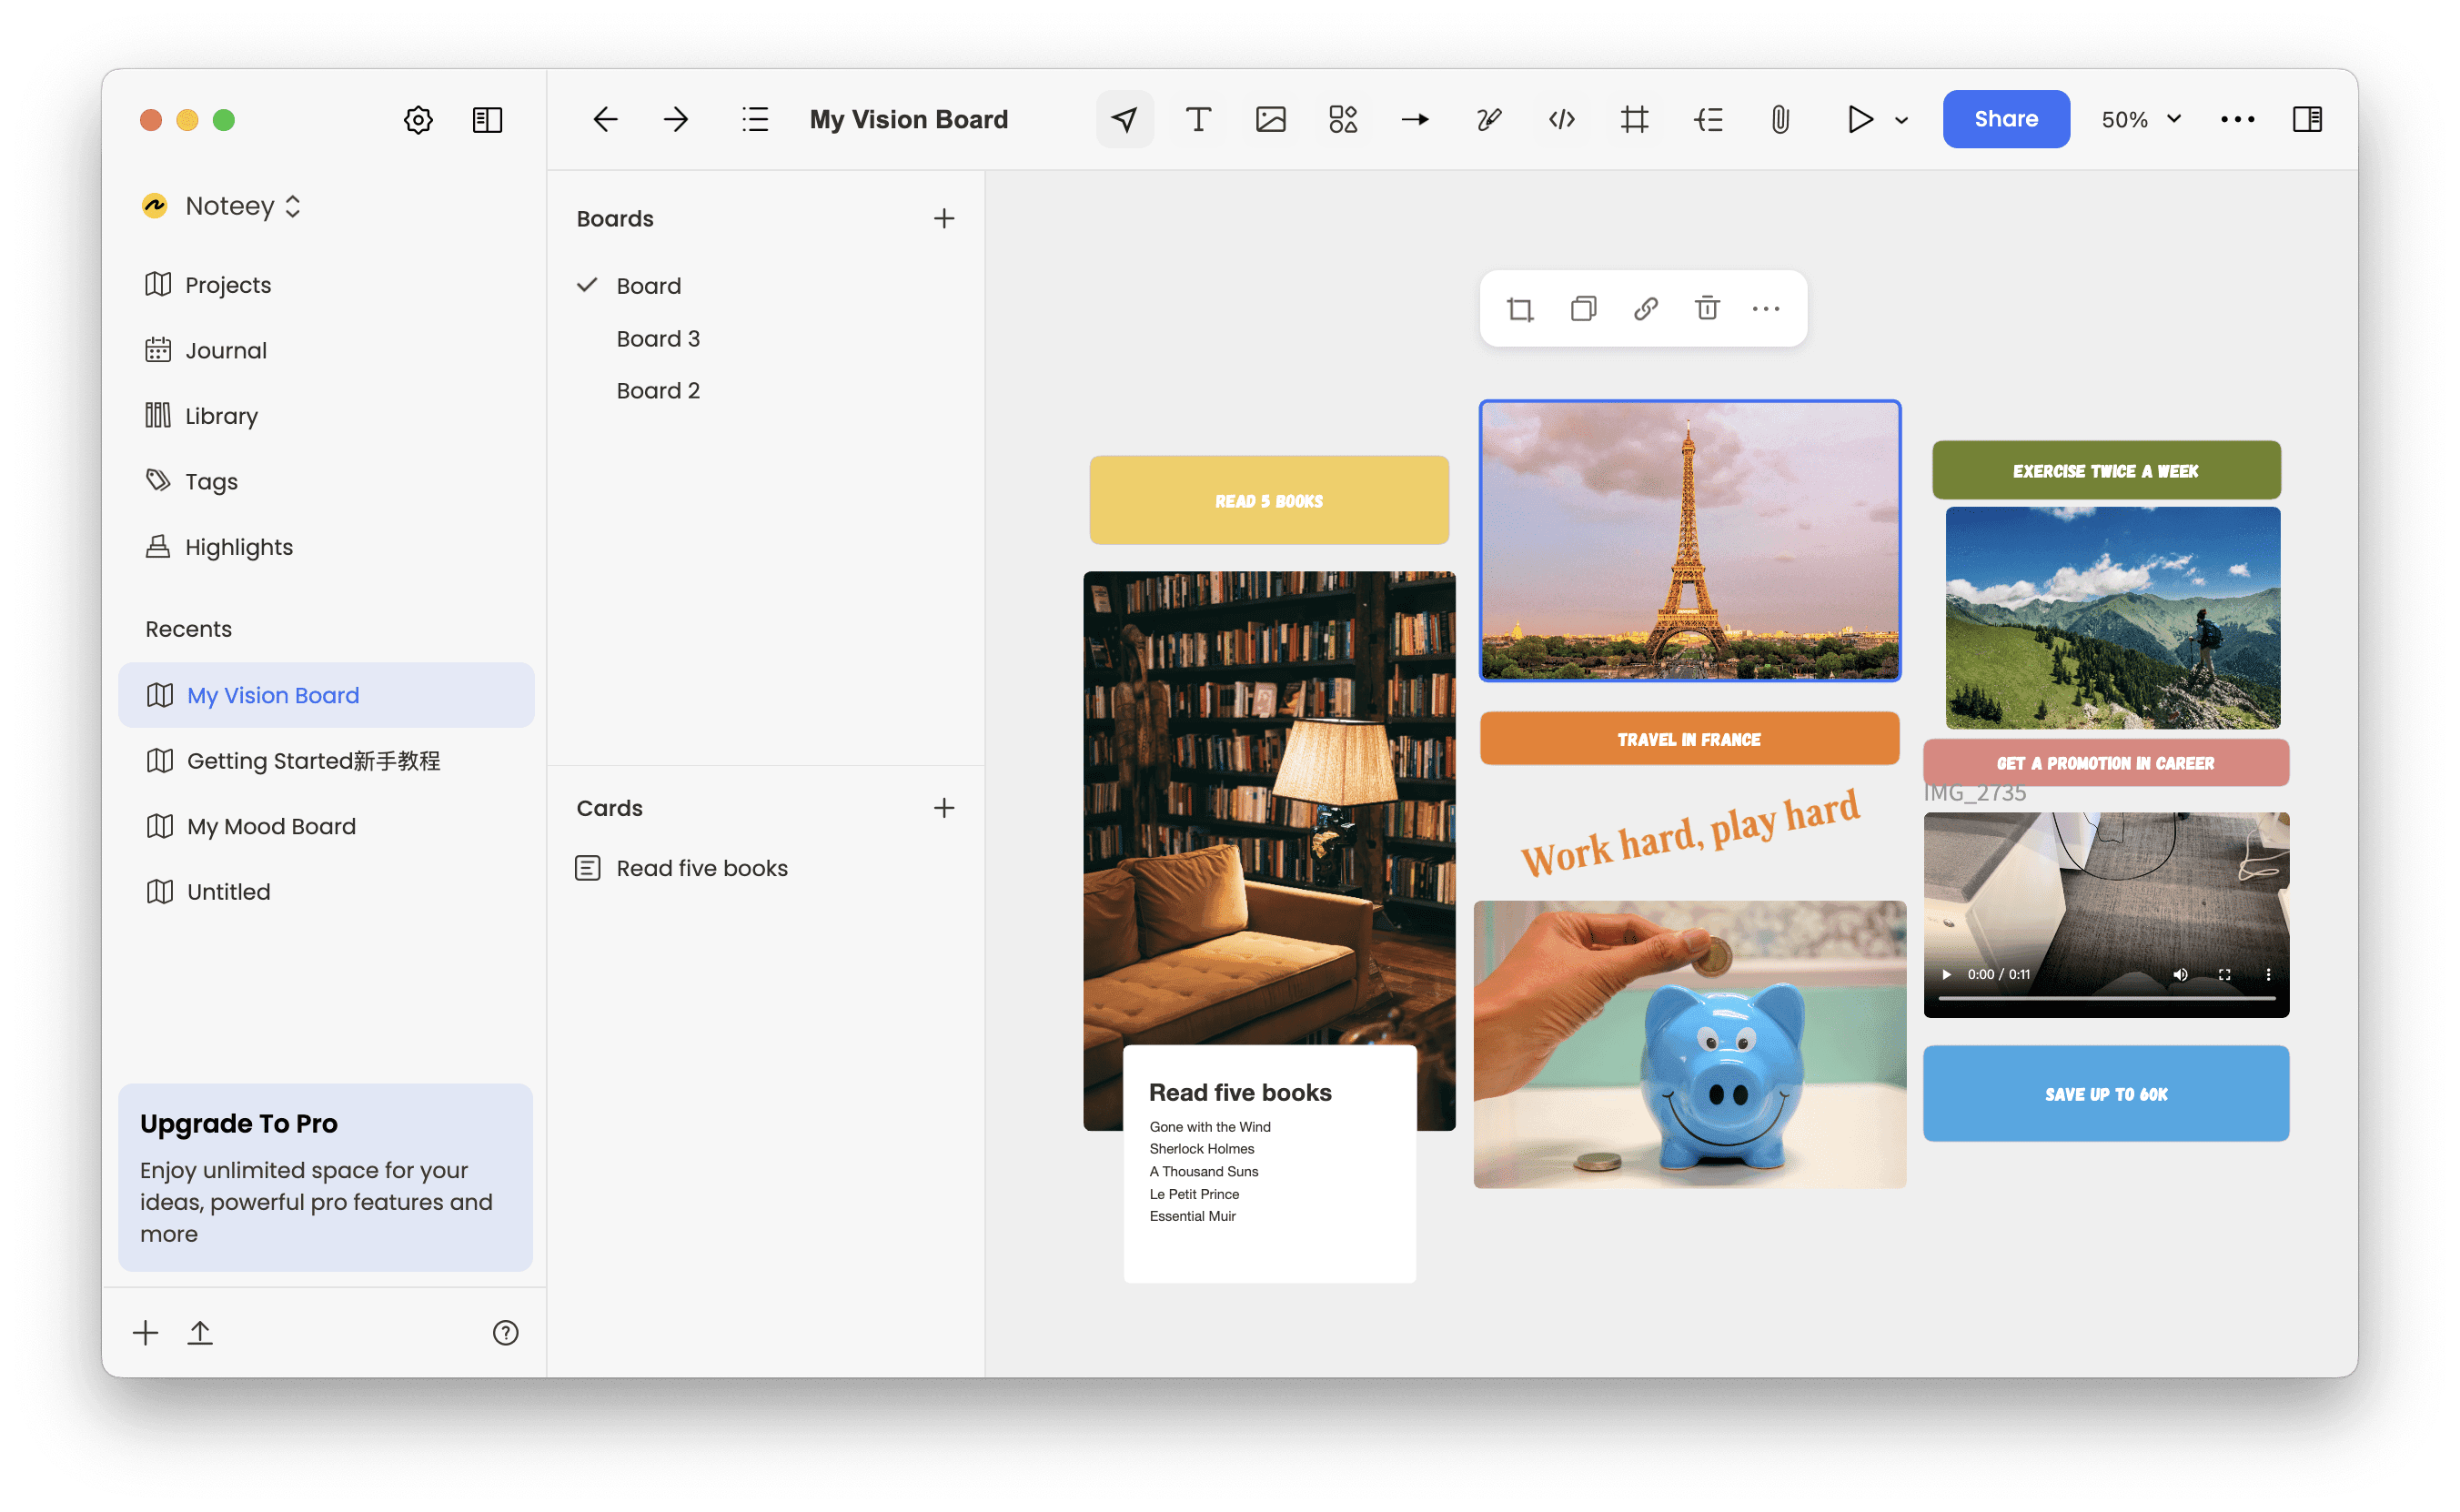Click the upload import icon
Viewport: 2460px width, 1512px height.
click(200, 1333)
